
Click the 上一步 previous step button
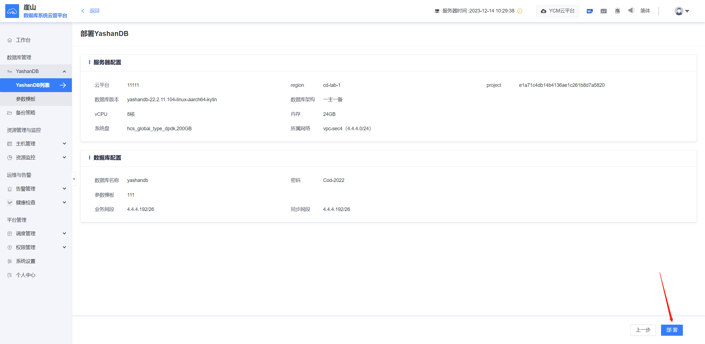point(643,330)
